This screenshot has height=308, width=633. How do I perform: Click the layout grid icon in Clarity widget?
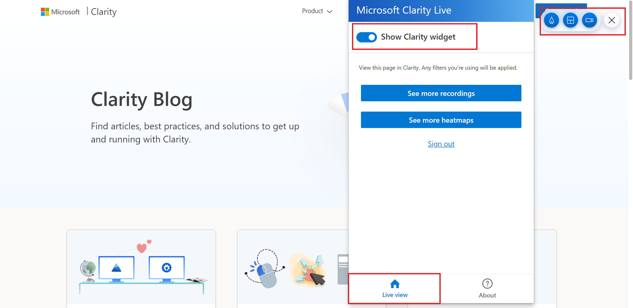point(570,20)
